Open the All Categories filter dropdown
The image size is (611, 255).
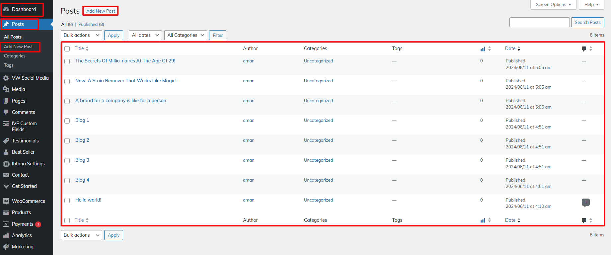(x=186, y=35)
